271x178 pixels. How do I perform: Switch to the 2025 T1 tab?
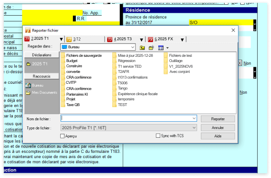44,39
